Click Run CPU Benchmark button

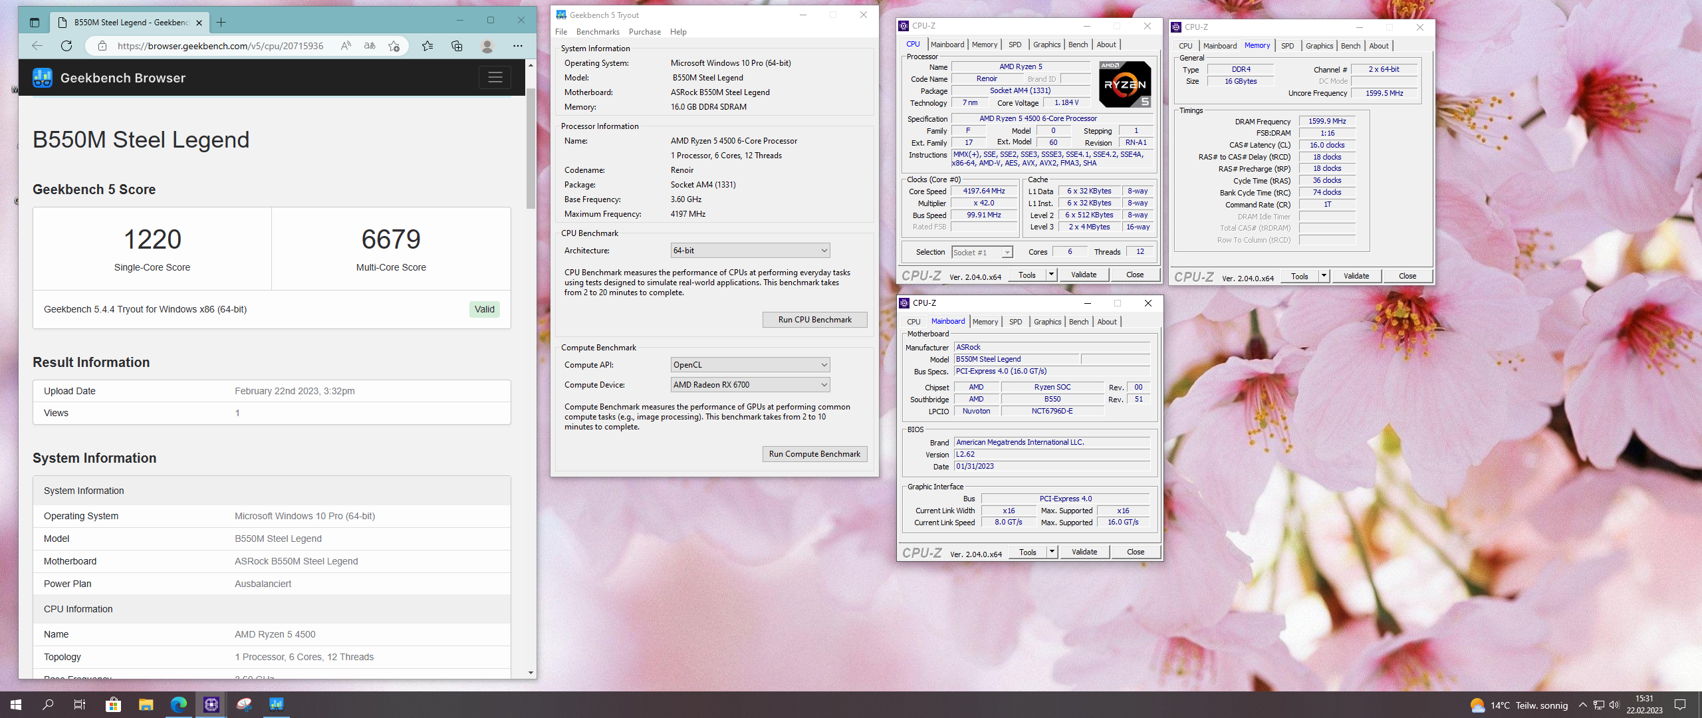tap(814, 320)
